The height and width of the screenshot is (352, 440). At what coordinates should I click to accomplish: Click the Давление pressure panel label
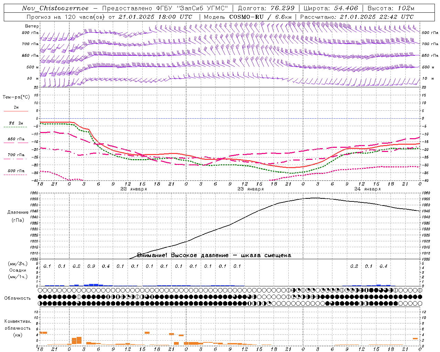18,212
